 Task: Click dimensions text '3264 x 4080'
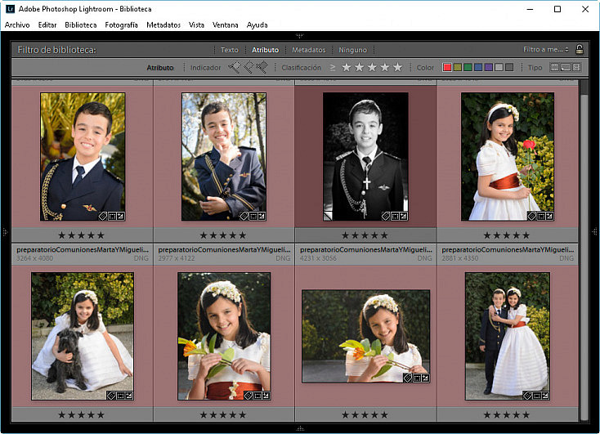pos(35,258)
